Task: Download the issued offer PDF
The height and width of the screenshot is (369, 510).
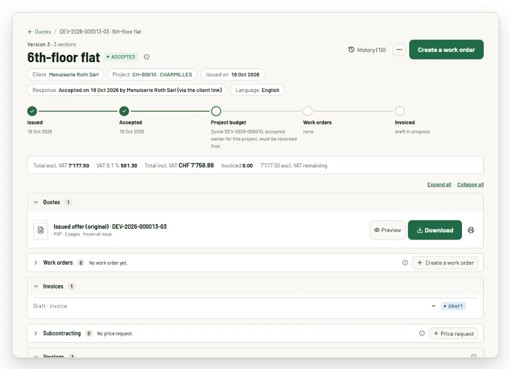Action: coord(435,230)
